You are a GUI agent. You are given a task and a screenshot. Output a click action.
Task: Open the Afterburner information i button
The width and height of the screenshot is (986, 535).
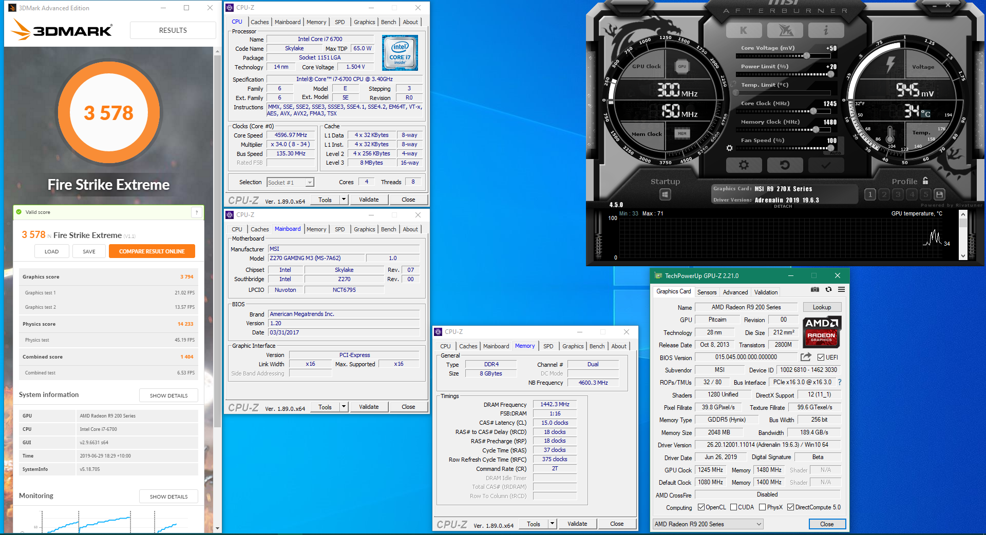[826, 31]
